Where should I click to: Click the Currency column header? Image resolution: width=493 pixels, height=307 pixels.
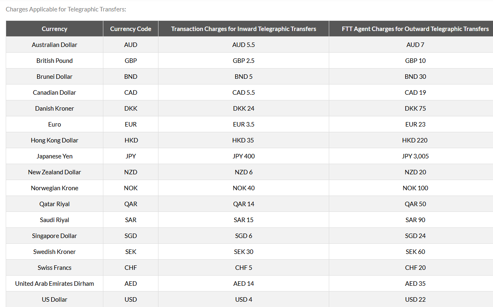click(54, 29)
